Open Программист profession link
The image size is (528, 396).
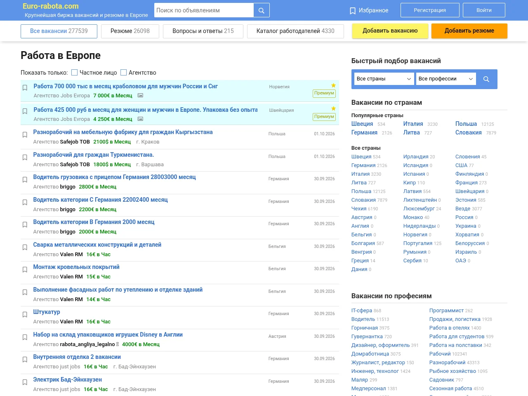446,311
